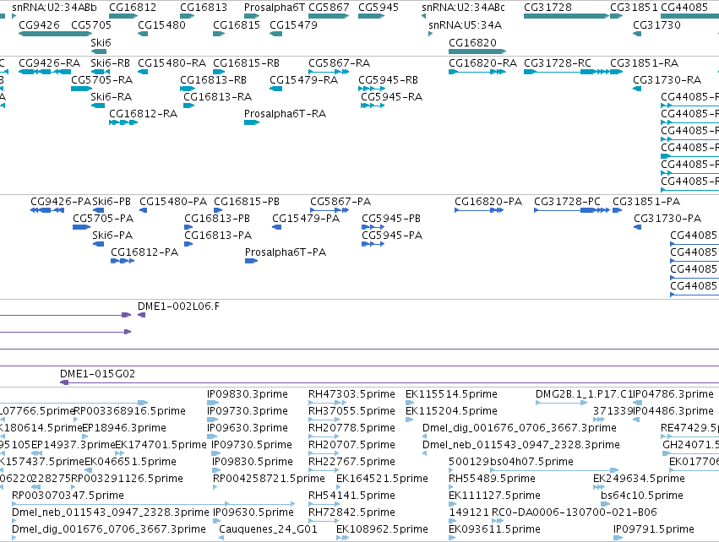Open the bs64c10.5prime EST label
The width and height of the screenshot is (719, 542).
tap(642, 496)
